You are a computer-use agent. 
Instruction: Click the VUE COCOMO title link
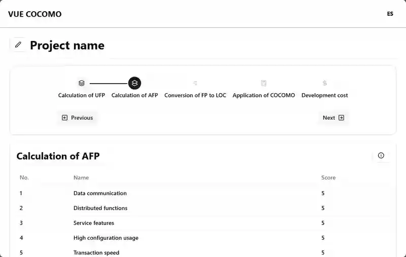[35, 14]
